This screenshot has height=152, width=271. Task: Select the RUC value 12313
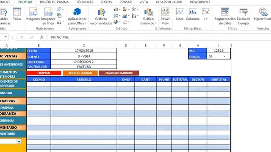pos(218,51)
